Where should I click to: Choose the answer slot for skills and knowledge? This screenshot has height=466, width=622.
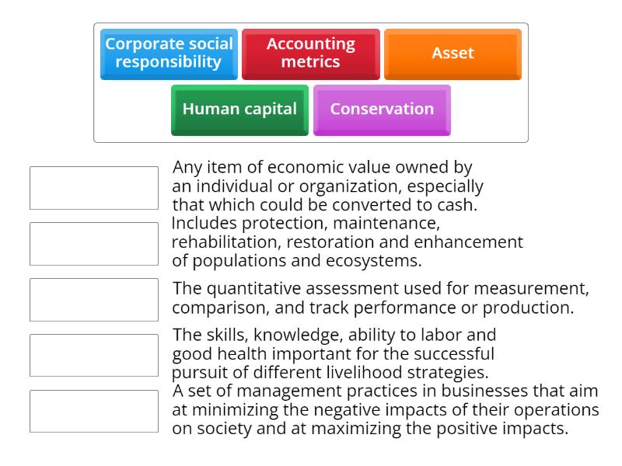94,356
